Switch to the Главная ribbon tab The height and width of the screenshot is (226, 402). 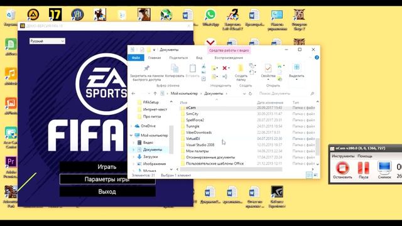155,58
